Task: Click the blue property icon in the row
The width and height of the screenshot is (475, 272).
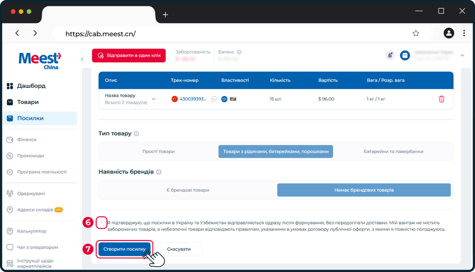Action: (x=224, y=99)
